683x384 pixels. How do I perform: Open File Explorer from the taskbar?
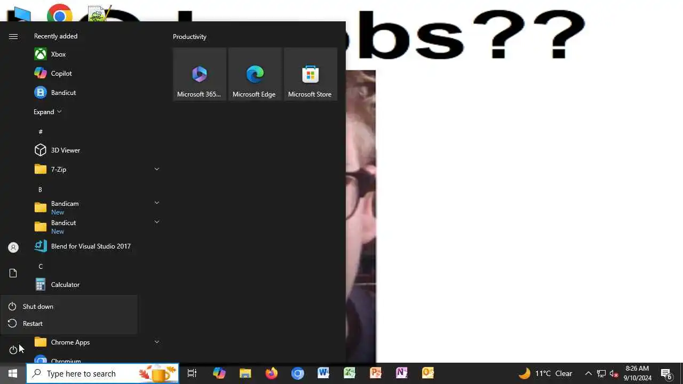coord(245,373)
